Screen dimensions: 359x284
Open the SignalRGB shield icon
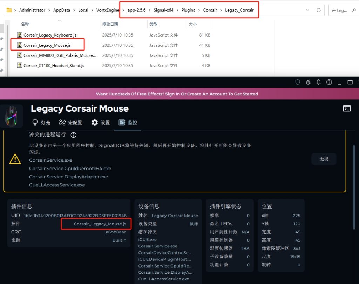tap(297, 82)
